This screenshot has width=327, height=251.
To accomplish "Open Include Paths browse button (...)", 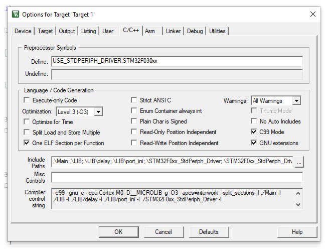I will point(299,162).
